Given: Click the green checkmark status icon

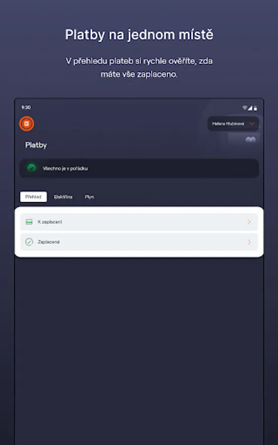Looking at the screenshot, I should 32,168.
